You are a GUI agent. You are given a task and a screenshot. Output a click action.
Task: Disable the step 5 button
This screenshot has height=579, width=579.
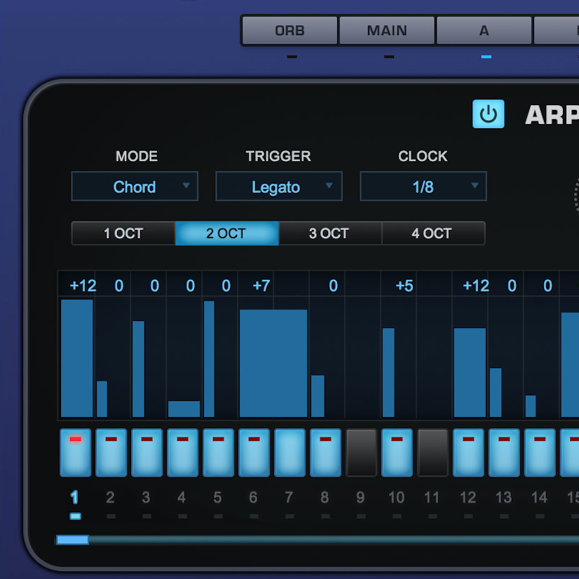(x=218, y=453)
